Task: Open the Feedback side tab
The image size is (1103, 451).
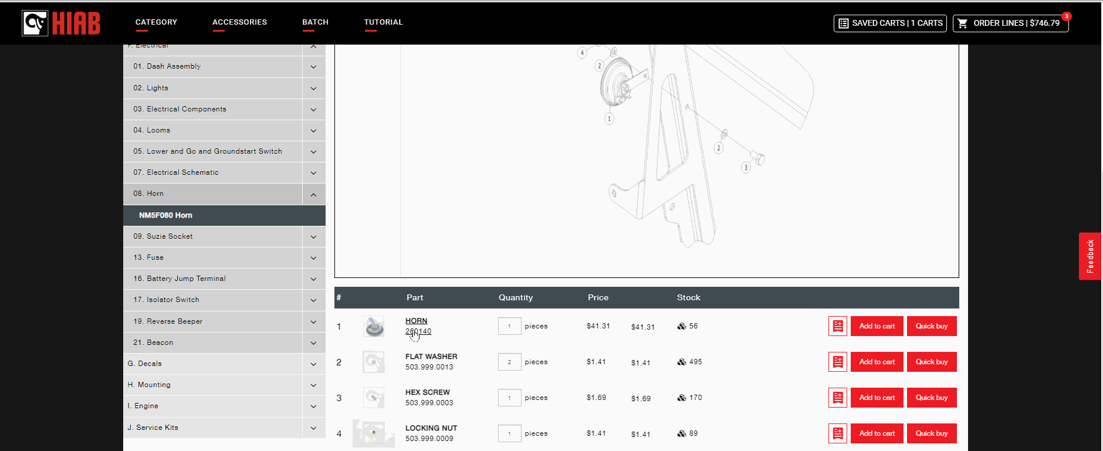Action: click(1090, 256)
